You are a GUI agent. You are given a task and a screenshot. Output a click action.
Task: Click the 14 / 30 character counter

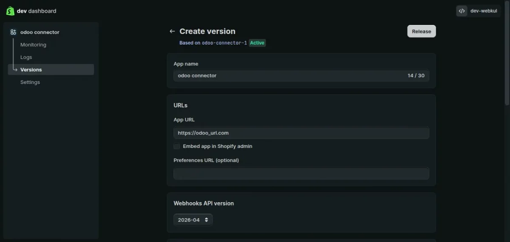pos(416,76)
